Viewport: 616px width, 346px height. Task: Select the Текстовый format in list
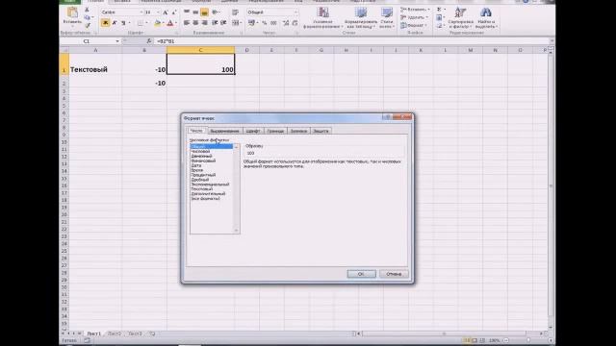(x=212, y=189)
